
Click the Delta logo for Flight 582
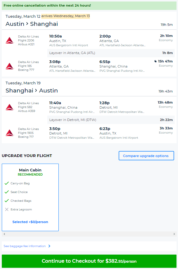(10, 107)
